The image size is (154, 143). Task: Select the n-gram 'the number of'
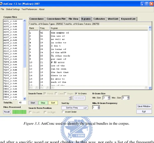pos(60,33)
